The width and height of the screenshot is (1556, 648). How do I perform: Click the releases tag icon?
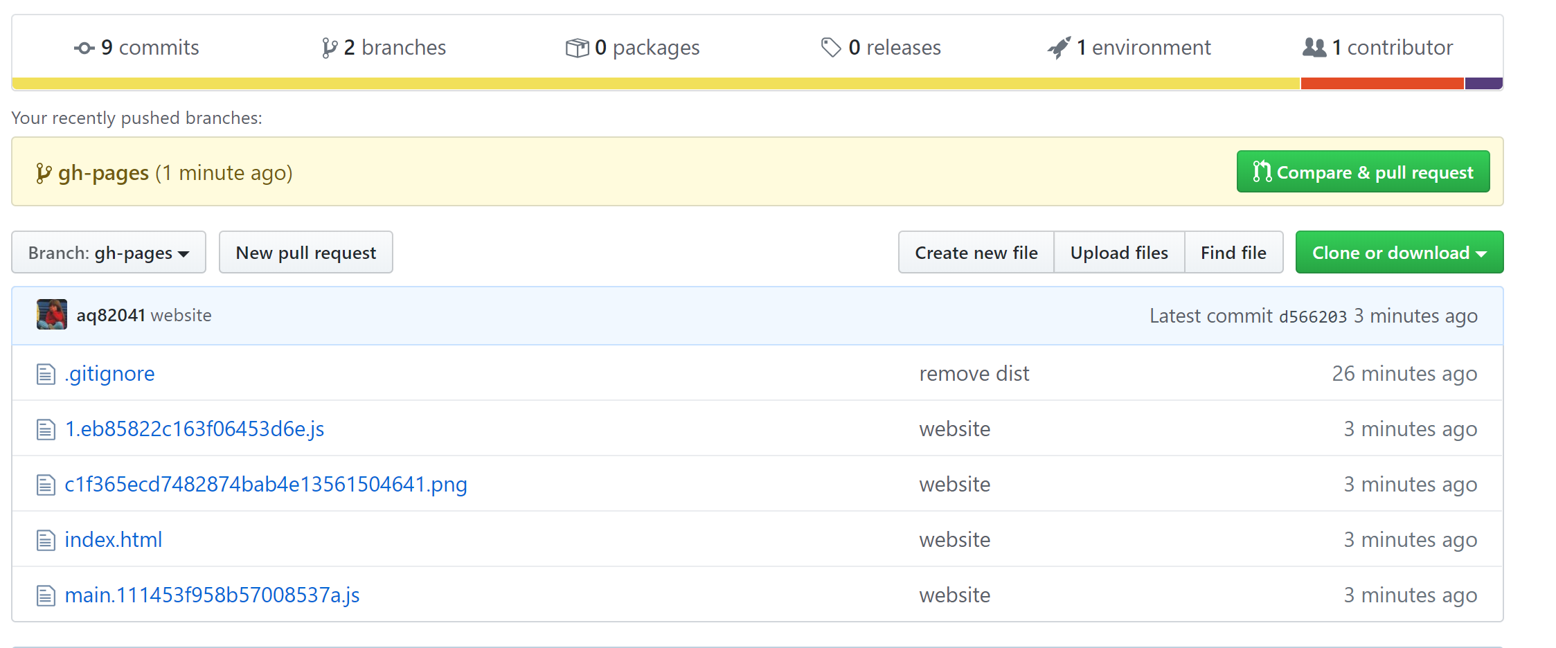point(830,48)
